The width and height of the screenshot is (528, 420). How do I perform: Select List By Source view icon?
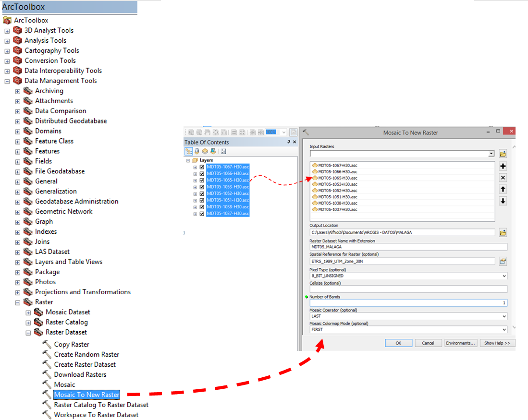pos(197,152)
